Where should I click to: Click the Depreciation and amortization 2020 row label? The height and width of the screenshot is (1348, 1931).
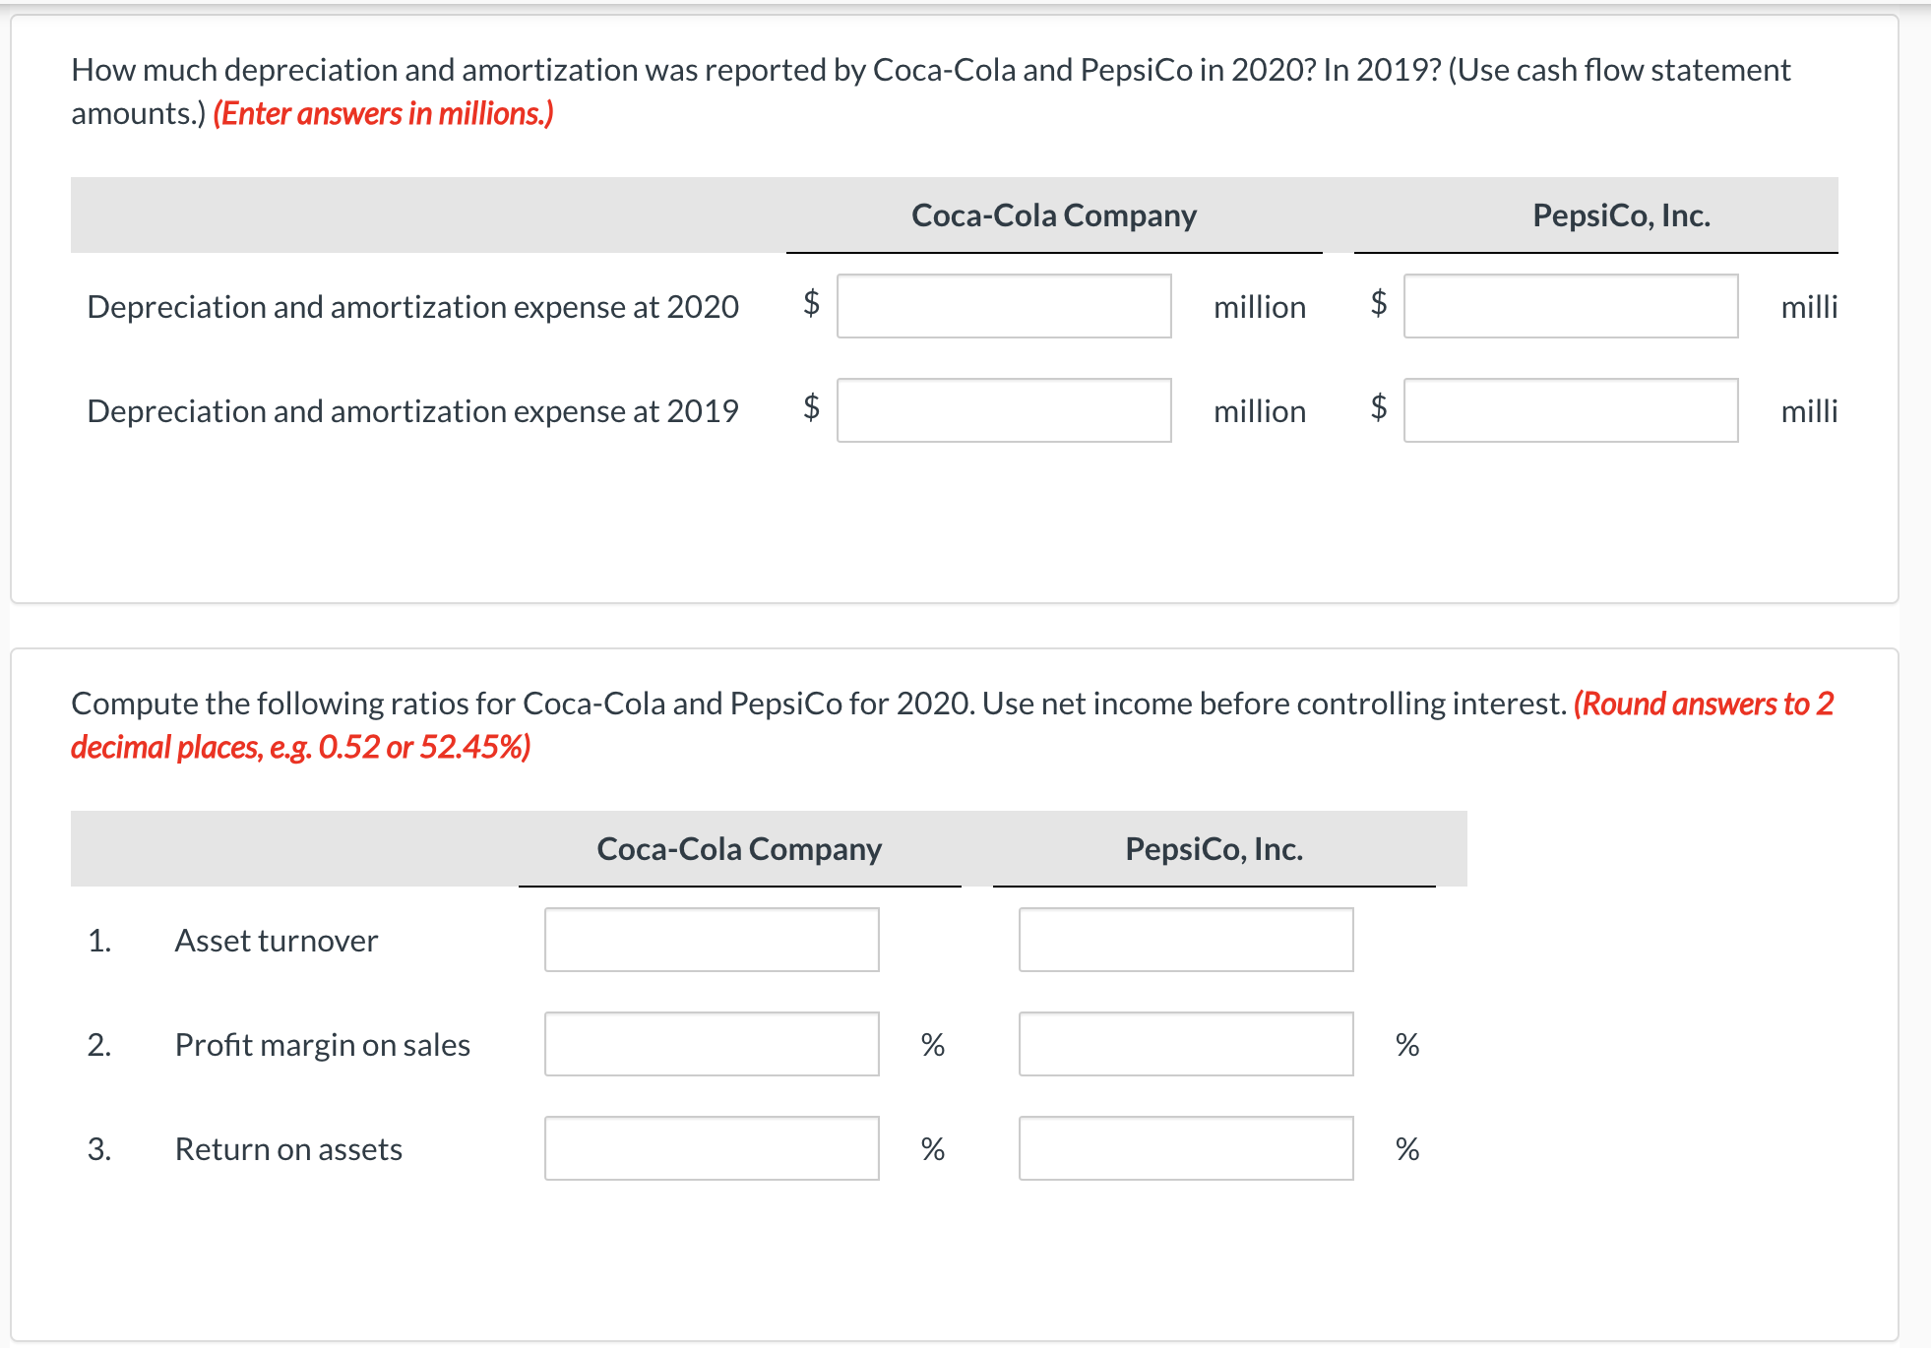[411, 307]
